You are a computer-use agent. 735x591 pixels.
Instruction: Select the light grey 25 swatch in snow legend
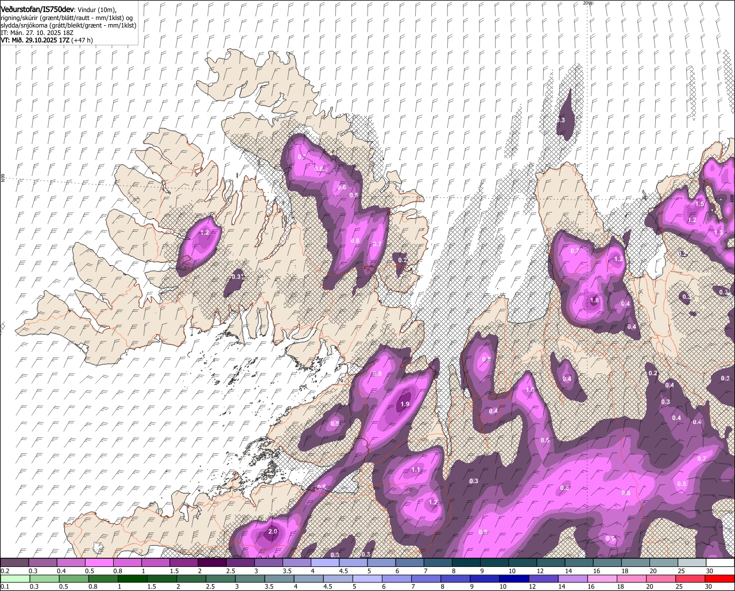click(692, 562)
